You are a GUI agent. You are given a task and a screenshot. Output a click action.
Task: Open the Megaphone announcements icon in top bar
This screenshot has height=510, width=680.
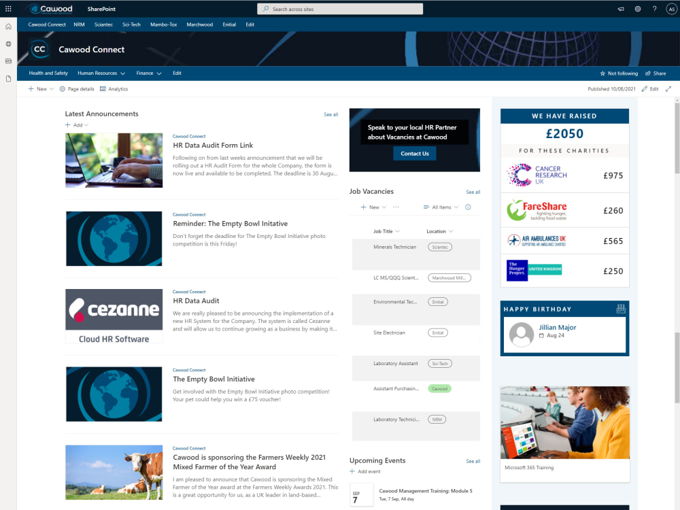(x=620, y=9)
